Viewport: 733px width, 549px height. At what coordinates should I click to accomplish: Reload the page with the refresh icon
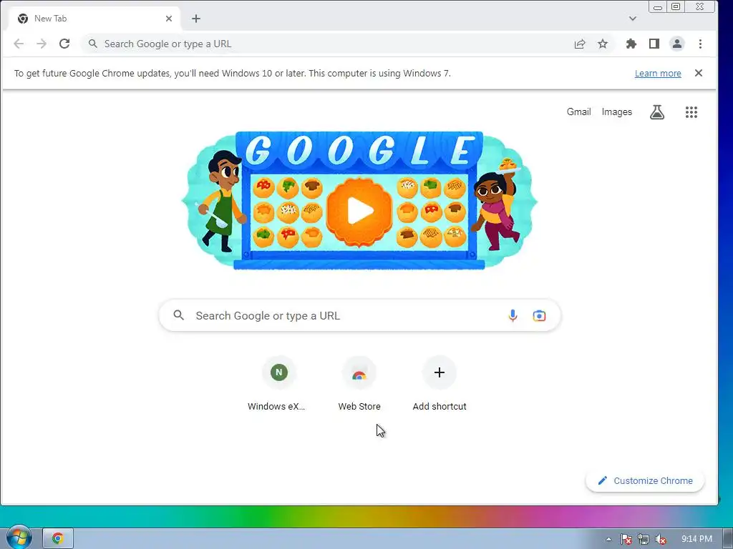coord(64,44)
